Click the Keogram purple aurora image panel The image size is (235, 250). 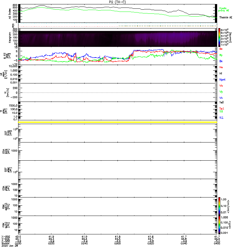[118, 39]
